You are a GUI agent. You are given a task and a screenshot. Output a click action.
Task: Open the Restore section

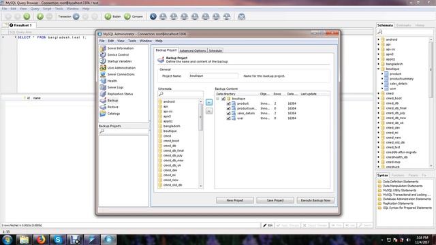[x=109, y=107]
